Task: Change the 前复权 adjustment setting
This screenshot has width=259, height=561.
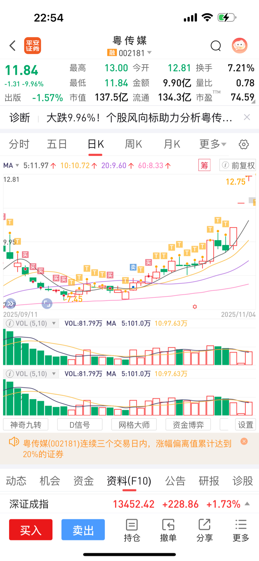Action: (238, 165)
